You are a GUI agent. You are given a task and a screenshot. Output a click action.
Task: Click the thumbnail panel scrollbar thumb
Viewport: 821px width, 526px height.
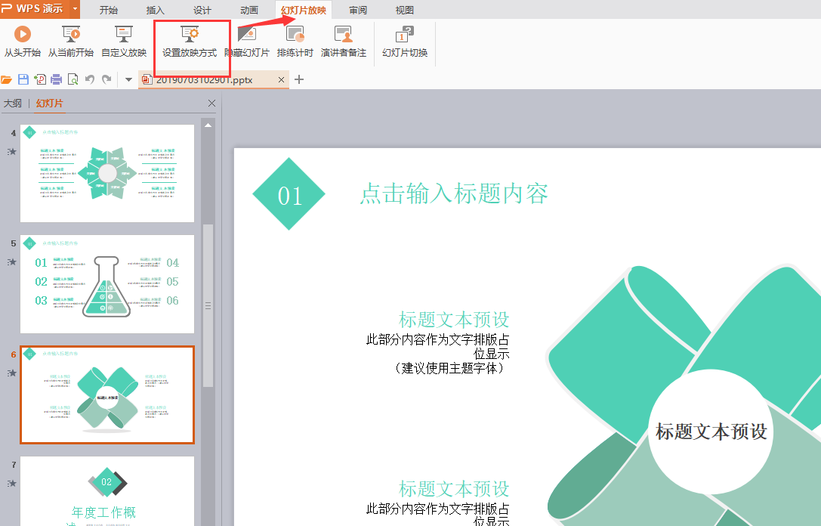pos(208,305)
